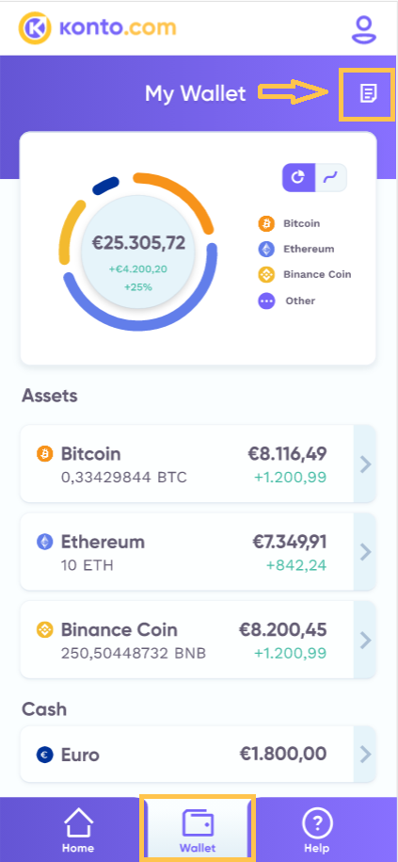Click the Binance Coin legend icon

click(266, 274)
